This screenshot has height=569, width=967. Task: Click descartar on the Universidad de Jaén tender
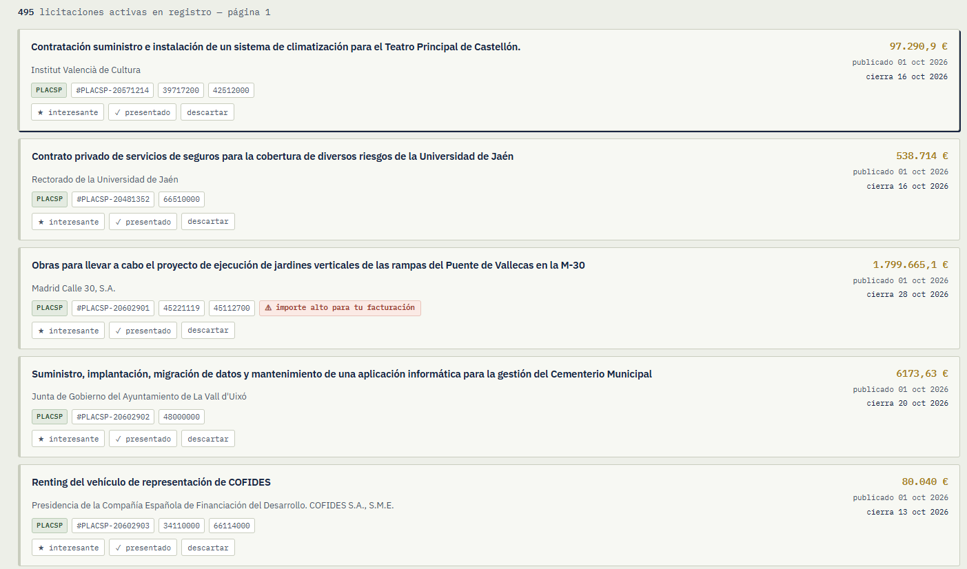pos(208,222)
